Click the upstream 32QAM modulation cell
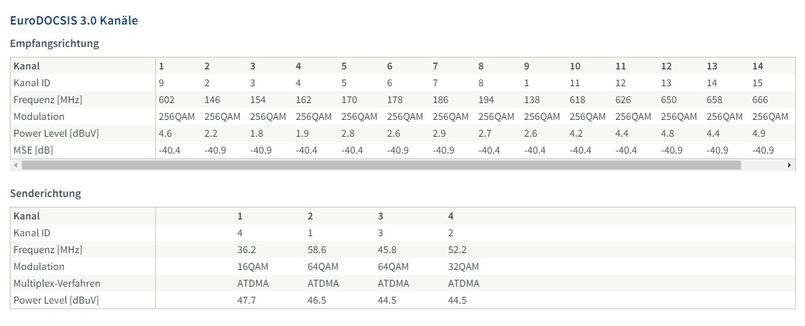 coord(464,267)
